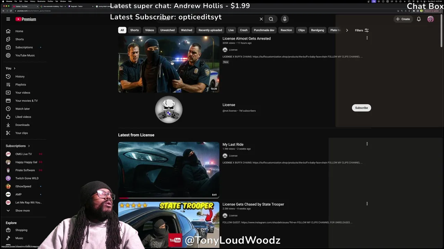Open Your clips
The image size is (444, 249).
pyautogui.click(x=23, y=133)
